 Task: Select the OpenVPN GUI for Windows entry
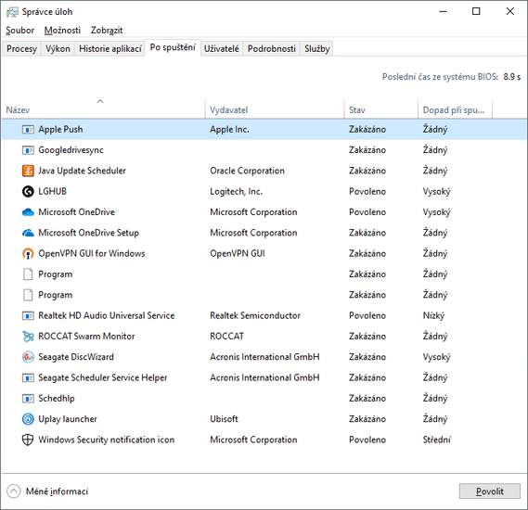(92, 254)
